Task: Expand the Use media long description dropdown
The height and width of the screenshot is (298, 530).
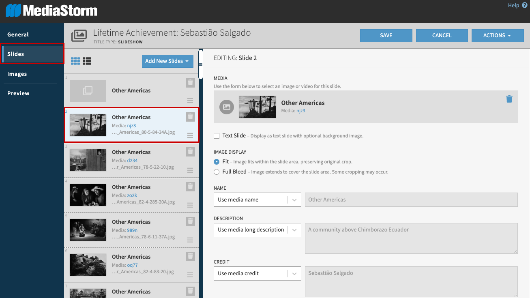Action: [x=257, y=230]
